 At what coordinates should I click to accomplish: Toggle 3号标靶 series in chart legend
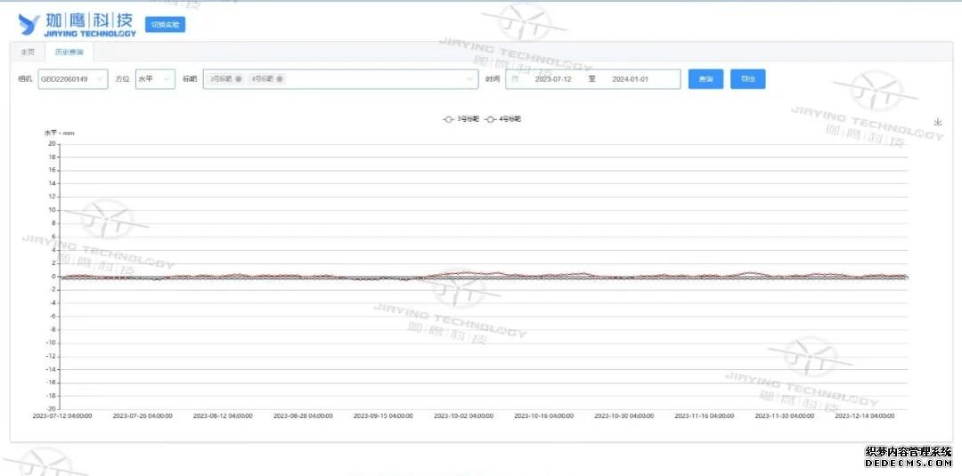[x=462, y=118]
